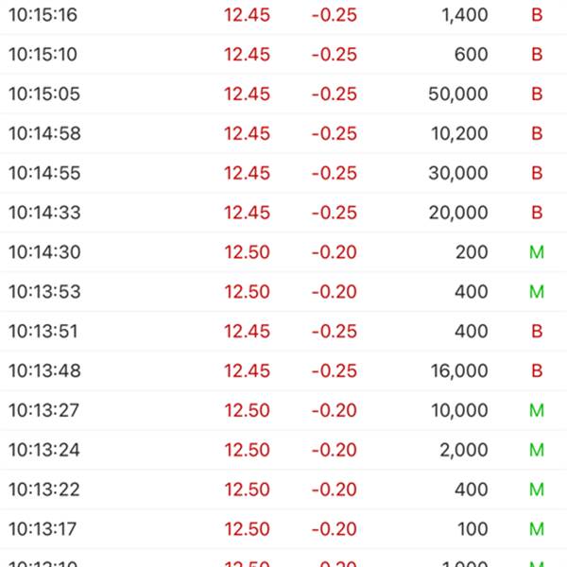Select the 10:15:16 trade row
This screenshot has width=567, height=567.
coord(283,15)
